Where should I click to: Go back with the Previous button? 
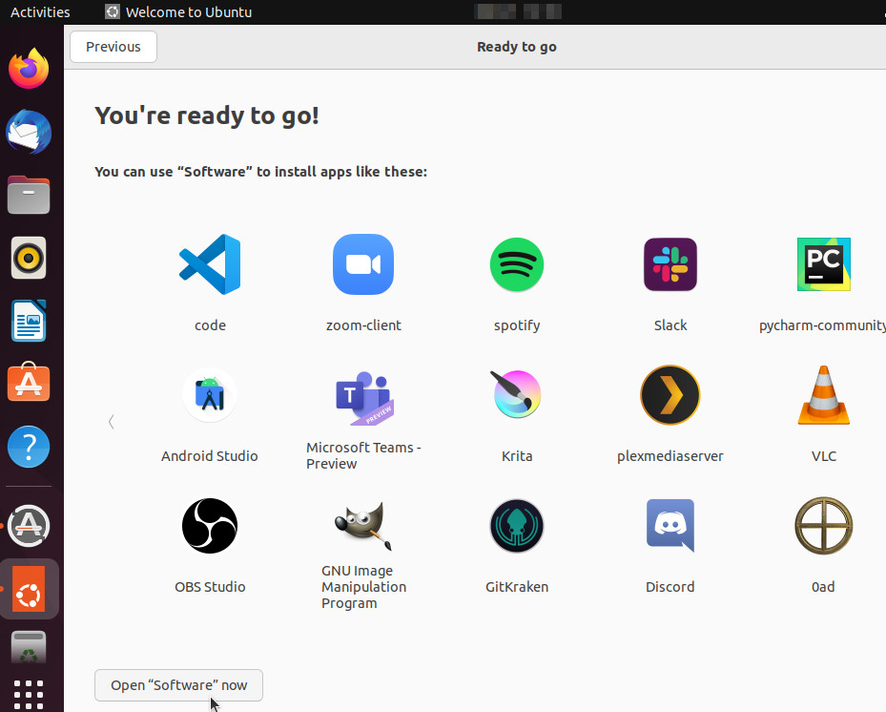coord(113,47)
